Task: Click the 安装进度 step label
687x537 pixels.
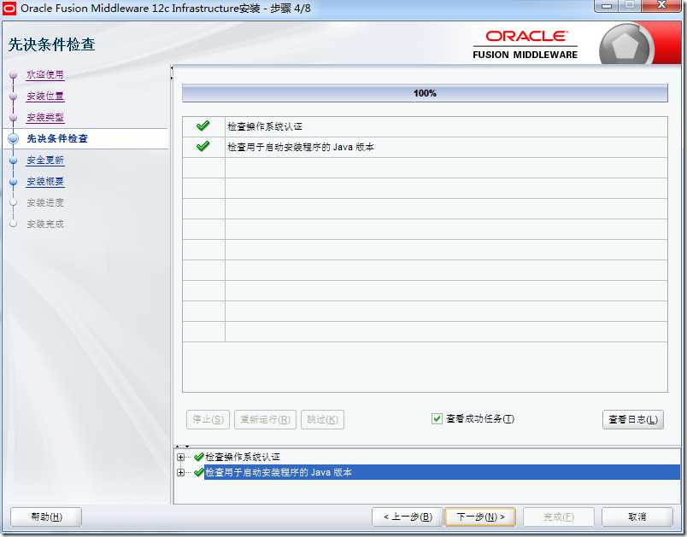Action: click(45, 202)
